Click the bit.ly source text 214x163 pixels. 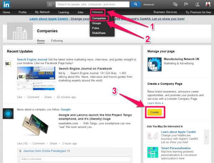tap(62, 73)
